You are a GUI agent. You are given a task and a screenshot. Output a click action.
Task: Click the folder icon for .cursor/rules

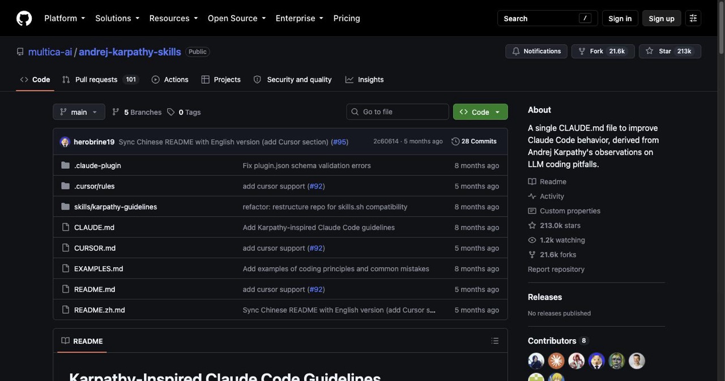pos(65,186)
